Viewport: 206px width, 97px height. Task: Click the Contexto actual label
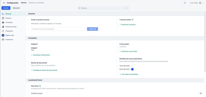37,93
